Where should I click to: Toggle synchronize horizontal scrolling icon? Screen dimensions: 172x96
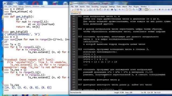[x=130, y=10]
